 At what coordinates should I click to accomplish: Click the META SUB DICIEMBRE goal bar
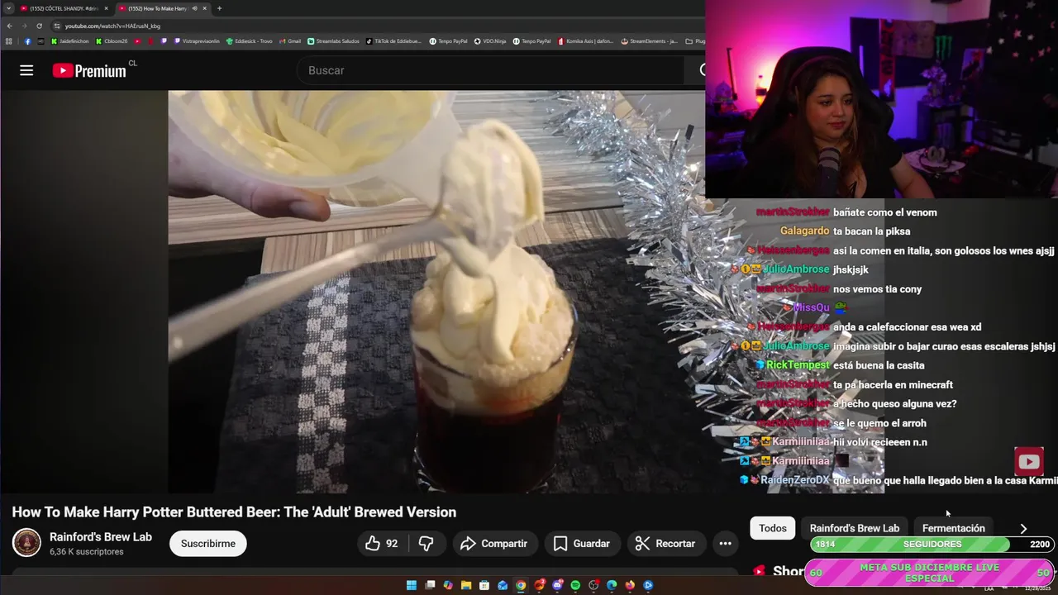pos(929,572)
